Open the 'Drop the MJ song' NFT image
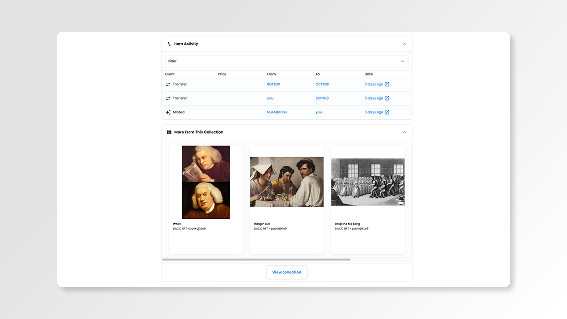567x319 pixels. point(368,182)
